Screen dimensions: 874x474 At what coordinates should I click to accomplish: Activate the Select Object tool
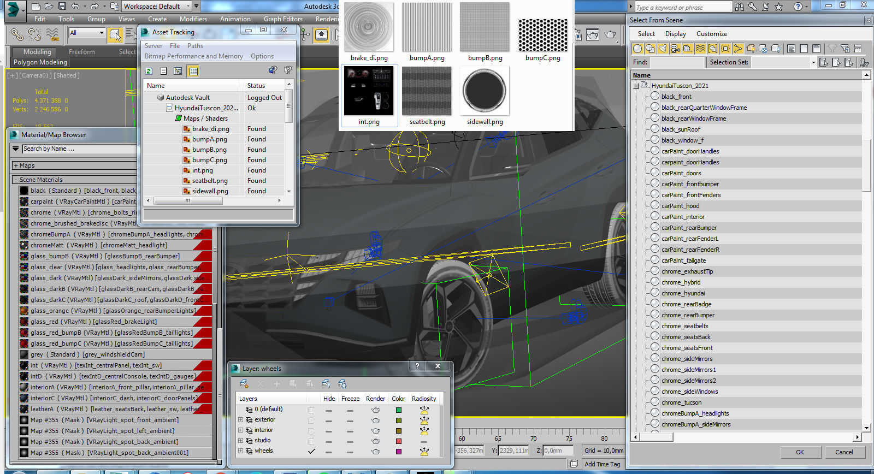[x=115, y=35]
